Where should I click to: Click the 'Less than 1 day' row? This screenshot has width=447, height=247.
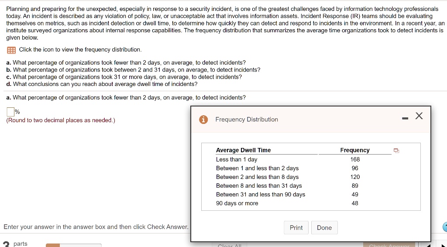tap(237, 159)
